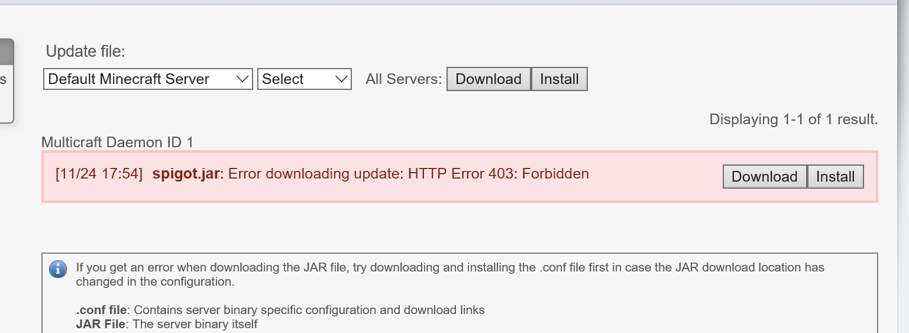Click Displaying 1-1 of 1 result text

click(793, 119)
